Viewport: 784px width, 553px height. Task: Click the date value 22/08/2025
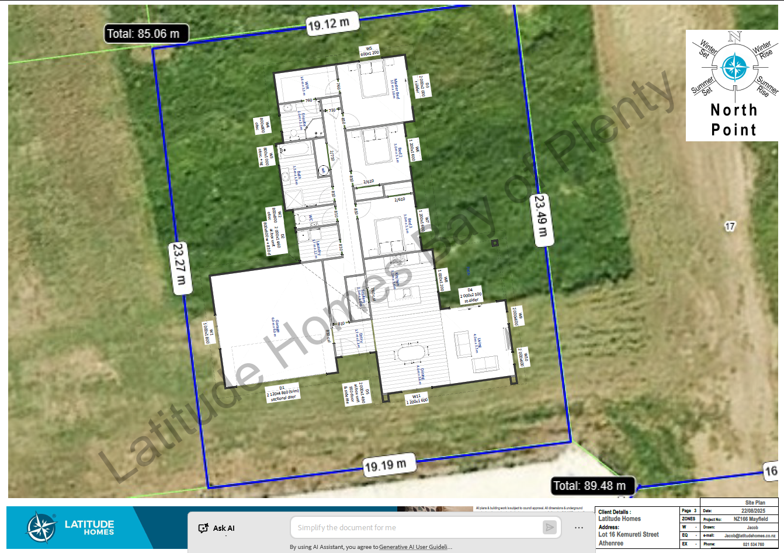(752, 511)
